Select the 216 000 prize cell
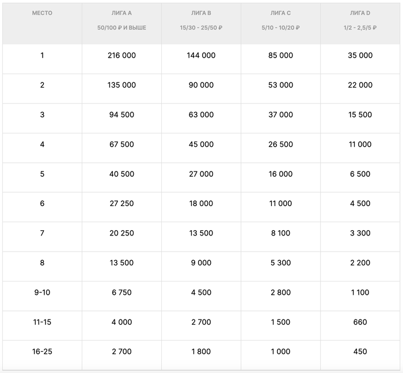The height and width of the screenshot is (373, 403). (x=121, y=56)
